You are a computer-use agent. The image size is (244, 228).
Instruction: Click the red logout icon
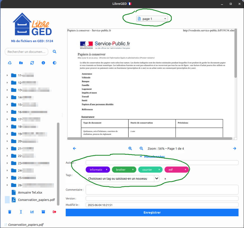tap(54, 212)
